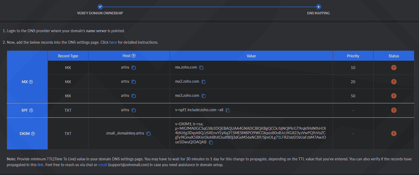Copy the DKIM public key value
Image resolution: width=419 pixels, height=175 pixels.
211,143
